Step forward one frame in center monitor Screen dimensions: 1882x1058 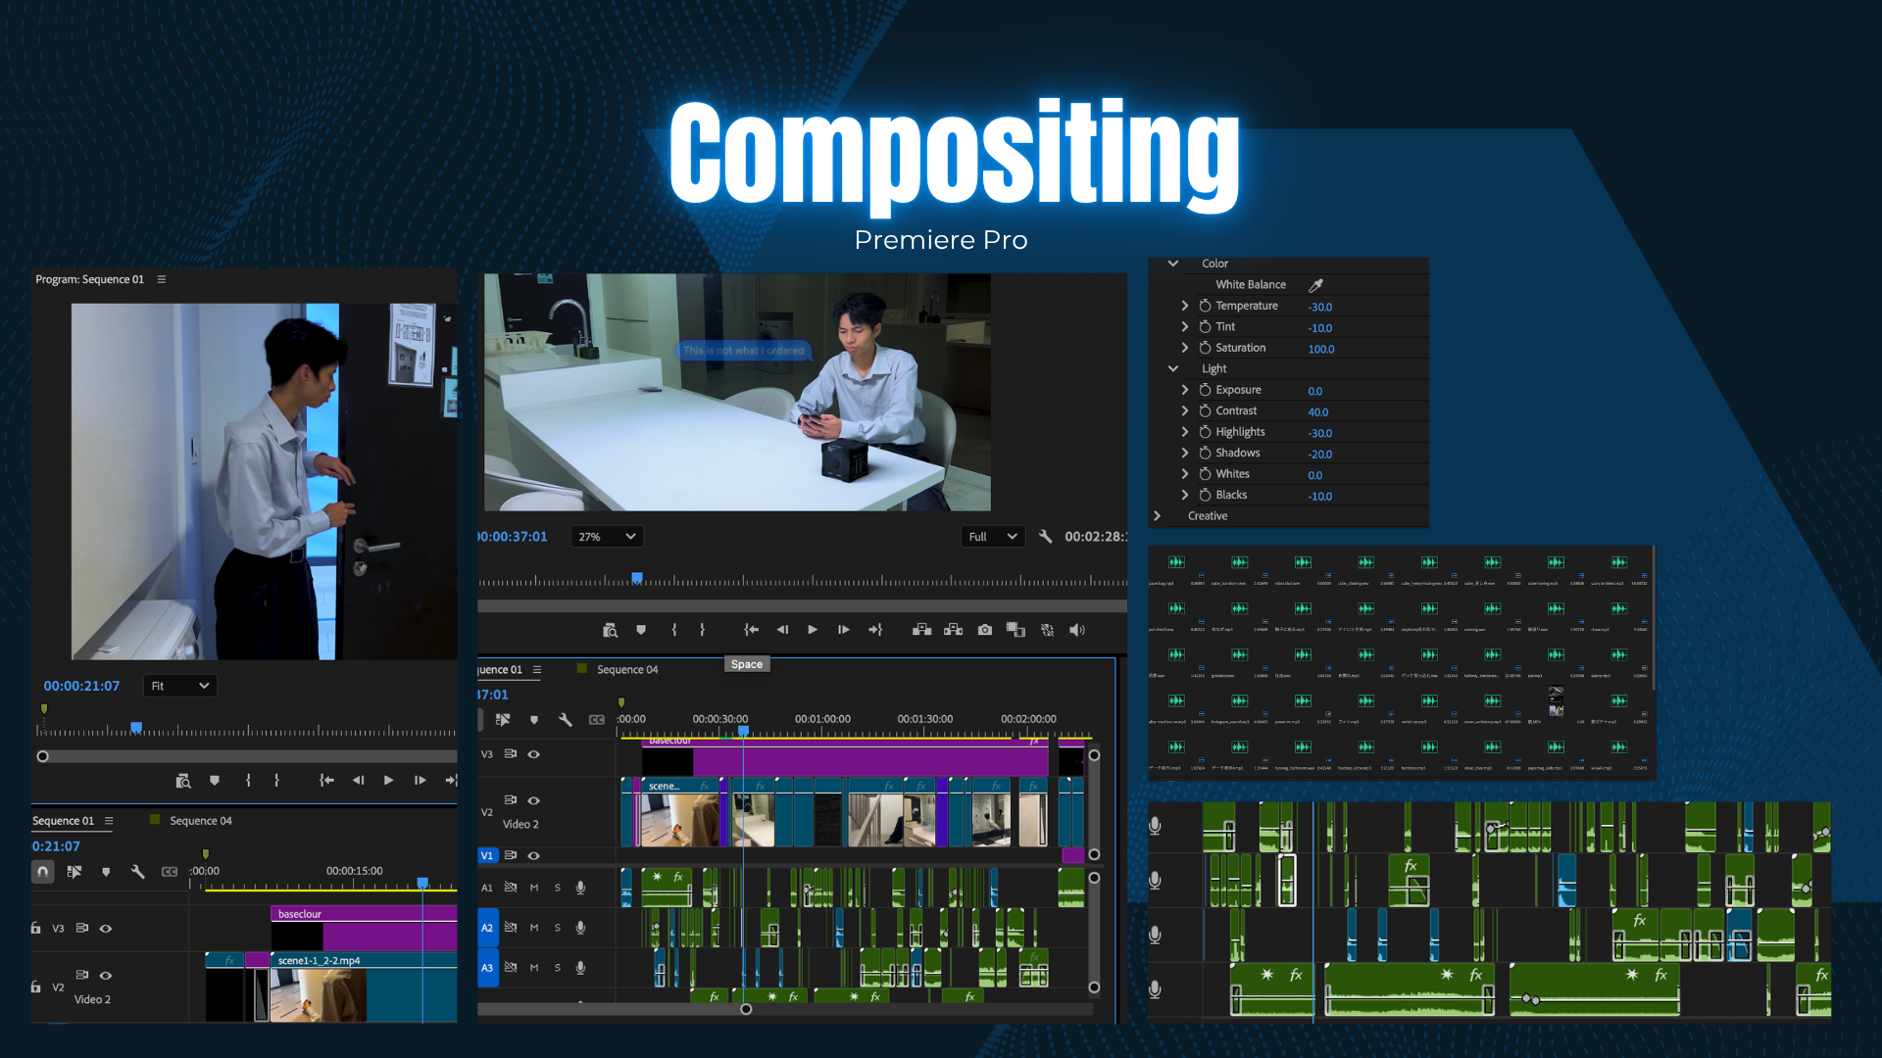(843, 630)
